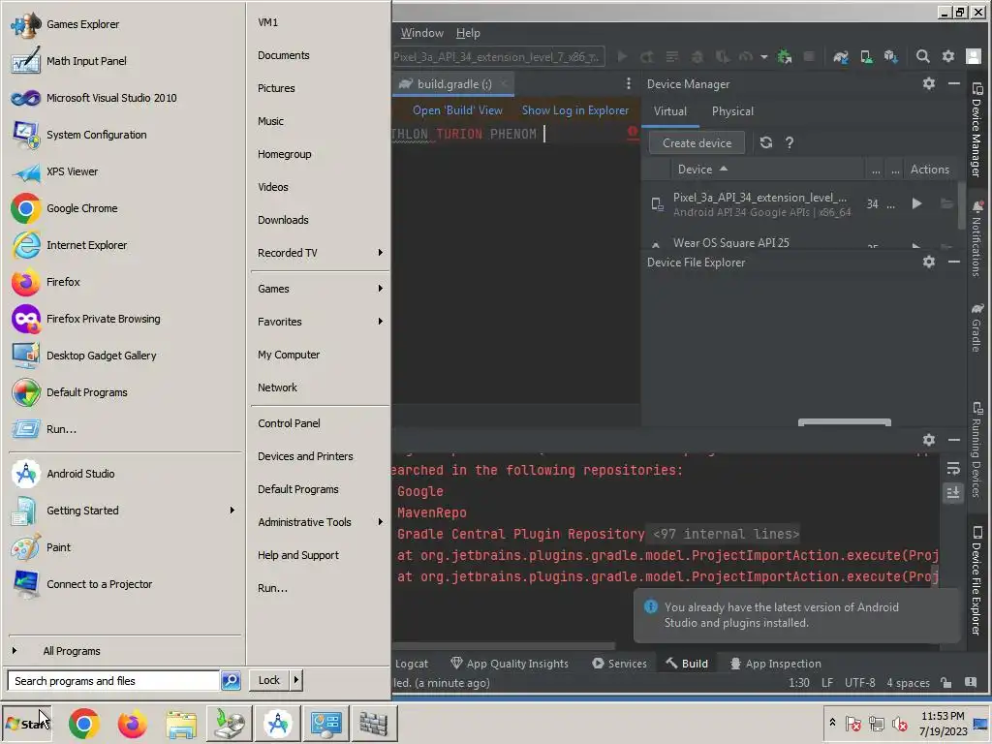The width and height of the screenshot is (992, 744).
Task: Open the Gradle side tool window
Action: pyautogui.click(x=976, y=327)
